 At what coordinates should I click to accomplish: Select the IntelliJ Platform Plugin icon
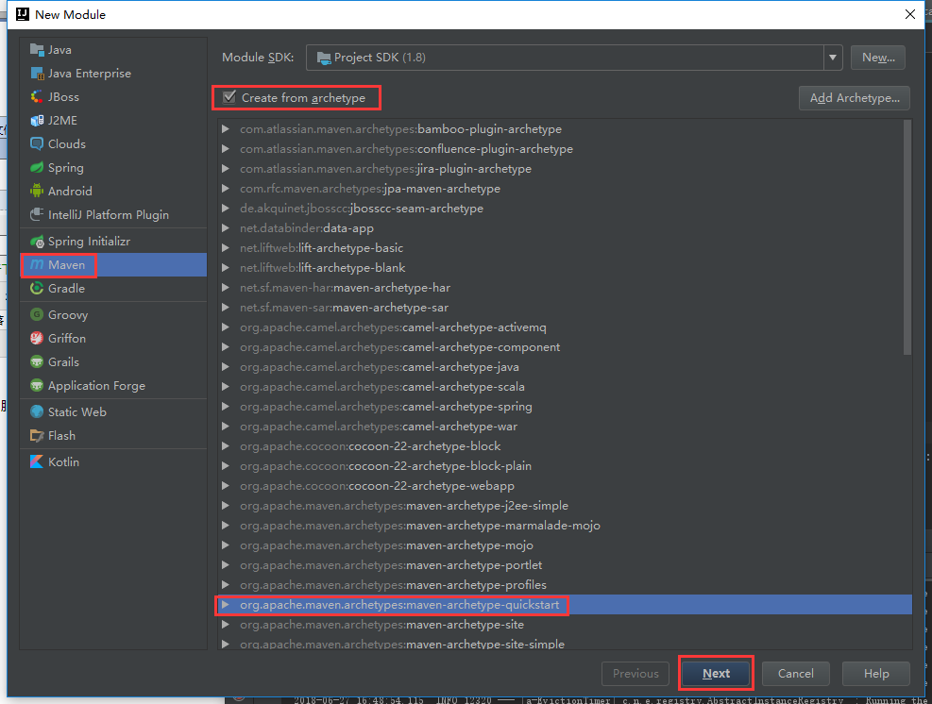tap(37, 214)
